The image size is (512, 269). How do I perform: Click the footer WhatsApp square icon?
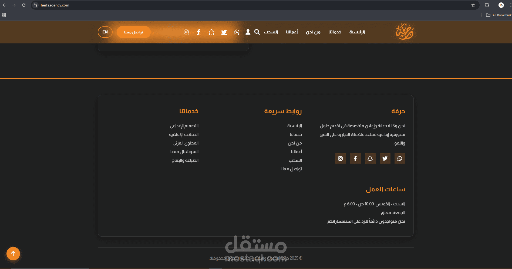[x=400, y=158]
